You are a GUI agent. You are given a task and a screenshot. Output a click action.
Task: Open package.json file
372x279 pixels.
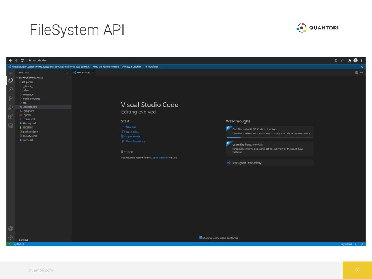pos(31,132)
